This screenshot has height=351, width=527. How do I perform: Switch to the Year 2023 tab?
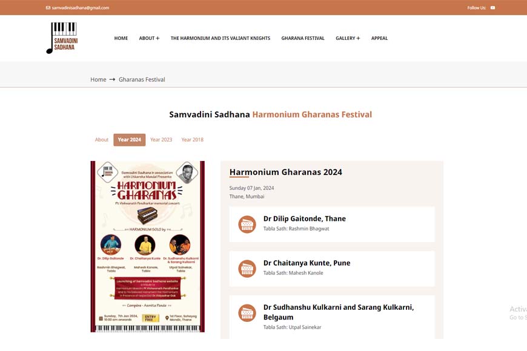(x=161, y=140)
